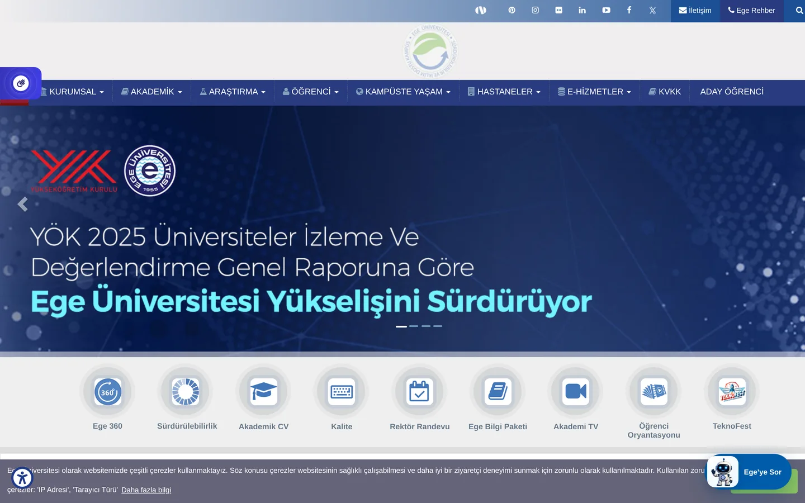This screenshot has width=805, height=503.
Task: Open the Instagram social icon
Action: pyautogui.click(x=535, y=10)
